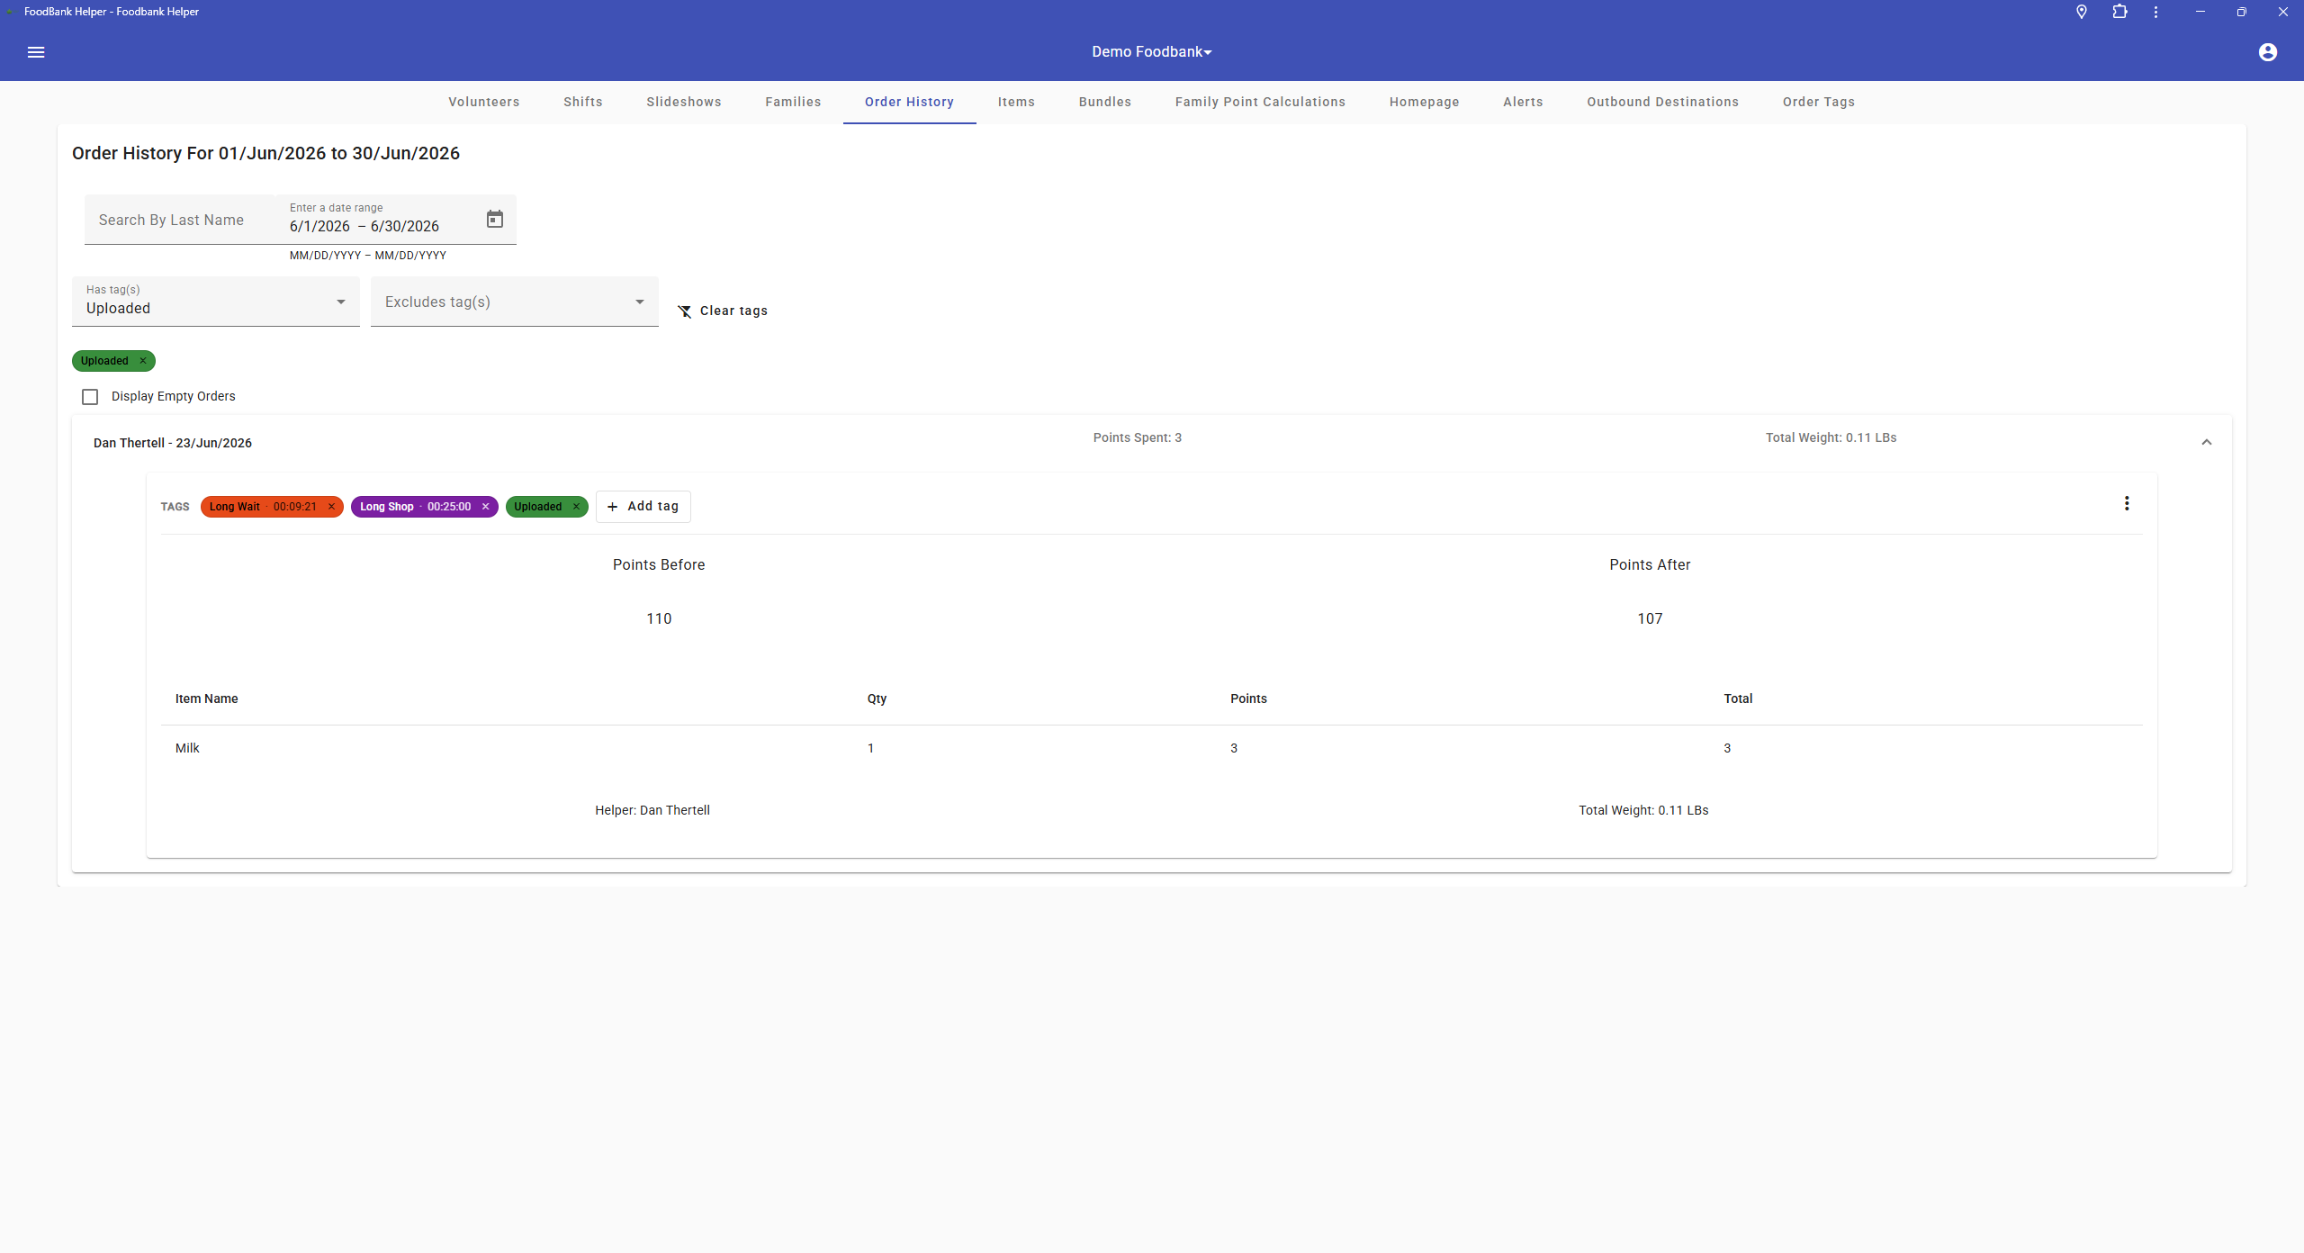This screenshot has height=1253, width=2304.
Task: Open the Homepage tab
Action: click(x=1425, y=102)
